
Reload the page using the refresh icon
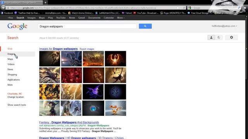(184, 8)
